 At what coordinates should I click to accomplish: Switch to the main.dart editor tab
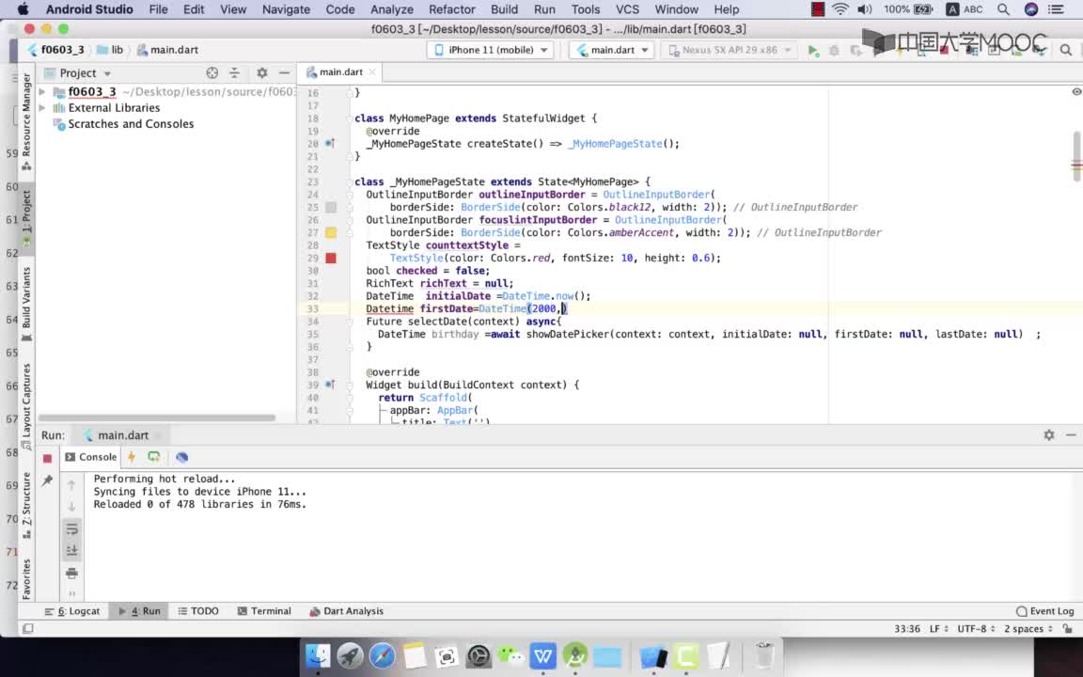tap(340, 71)
